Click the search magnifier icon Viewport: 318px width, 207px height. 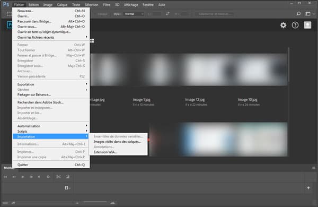click(x=298, y=14)
